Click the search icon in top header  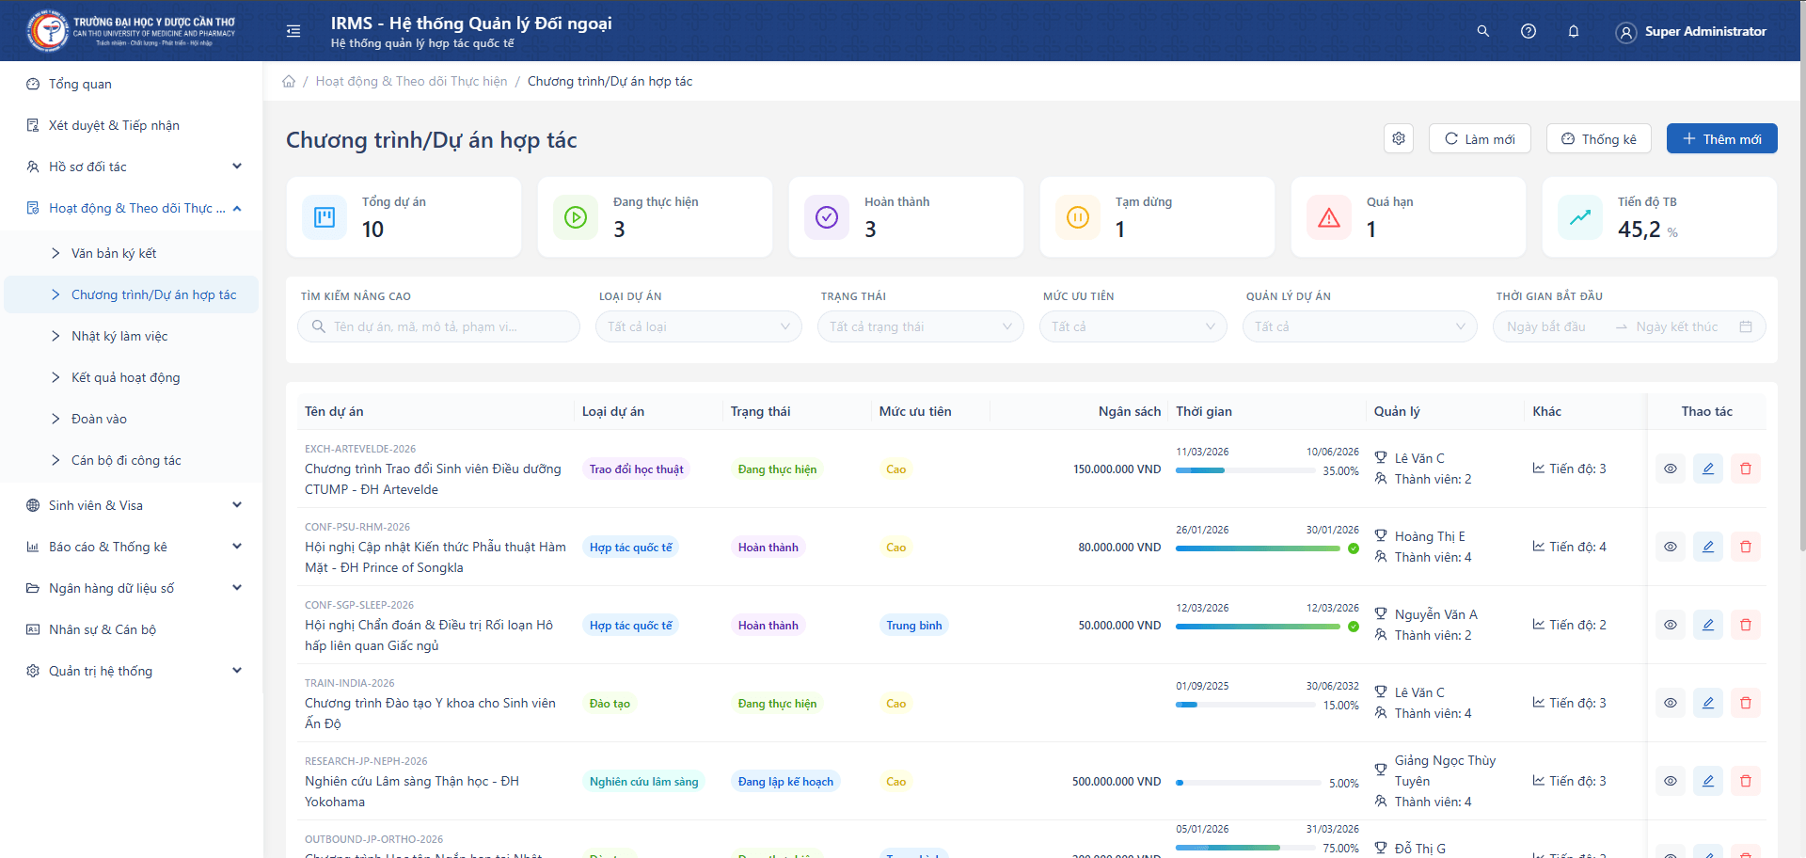click(x=1483, y=31)
